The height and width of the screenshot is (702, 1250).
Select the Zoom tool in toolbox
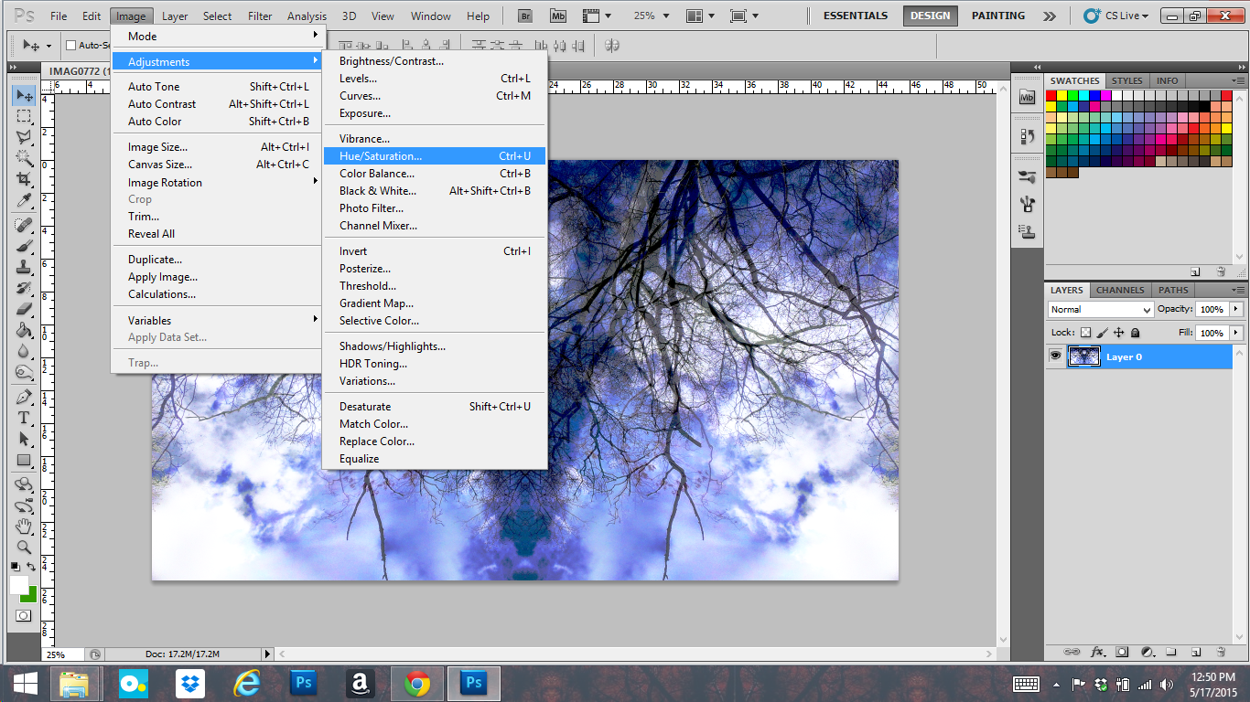coord(24,548)
